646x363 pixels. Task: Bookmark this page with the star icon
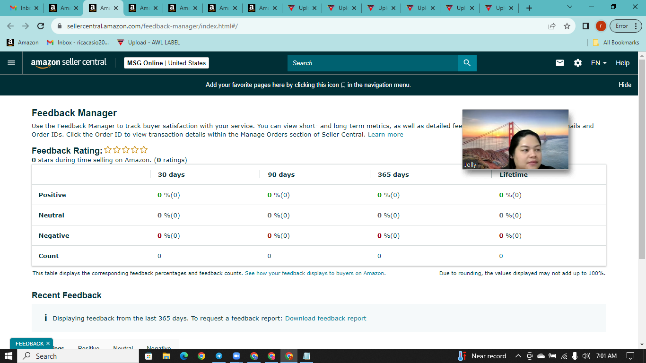[x=567, y=26]
